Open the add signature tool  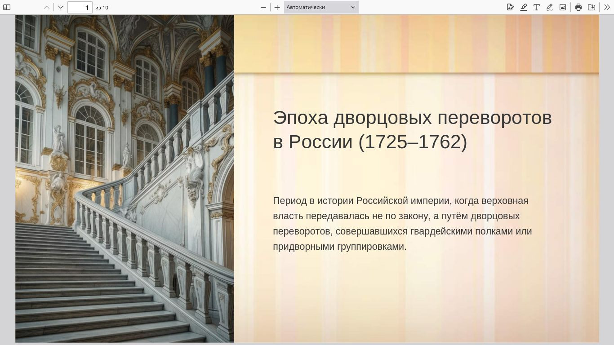(510, 7)
